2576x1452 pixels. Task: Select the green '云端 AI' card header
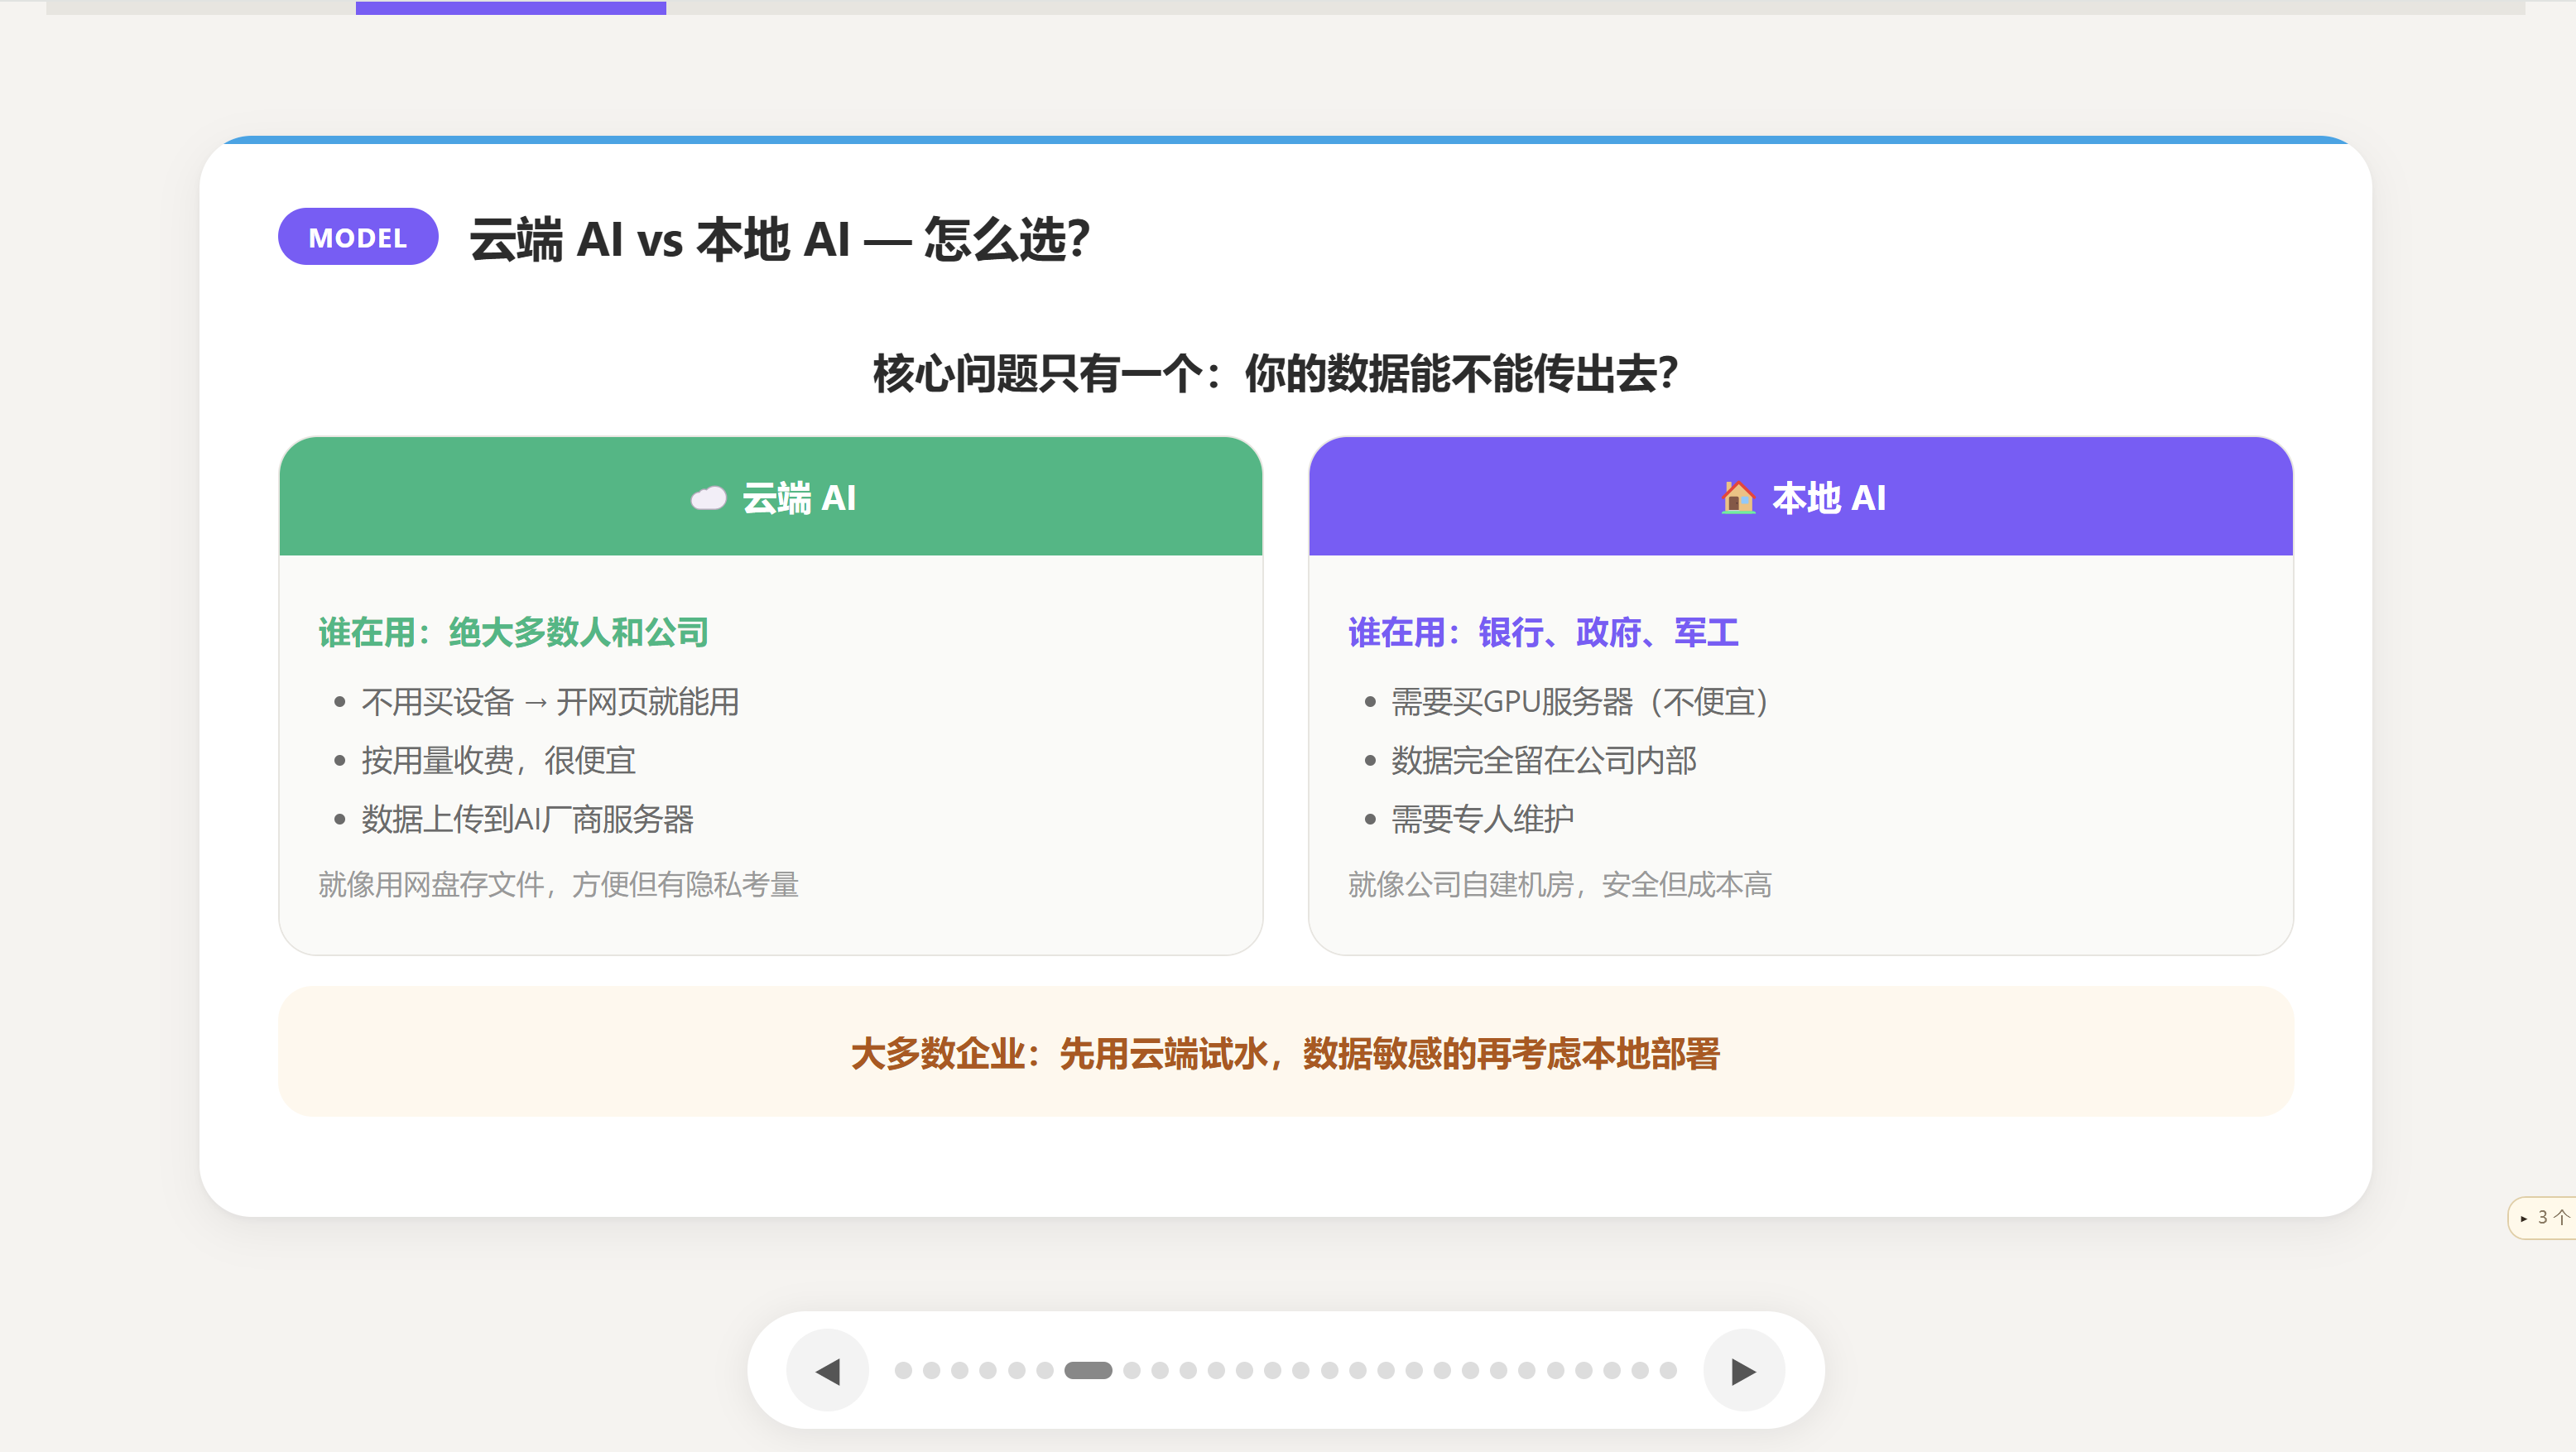[771, 496]
